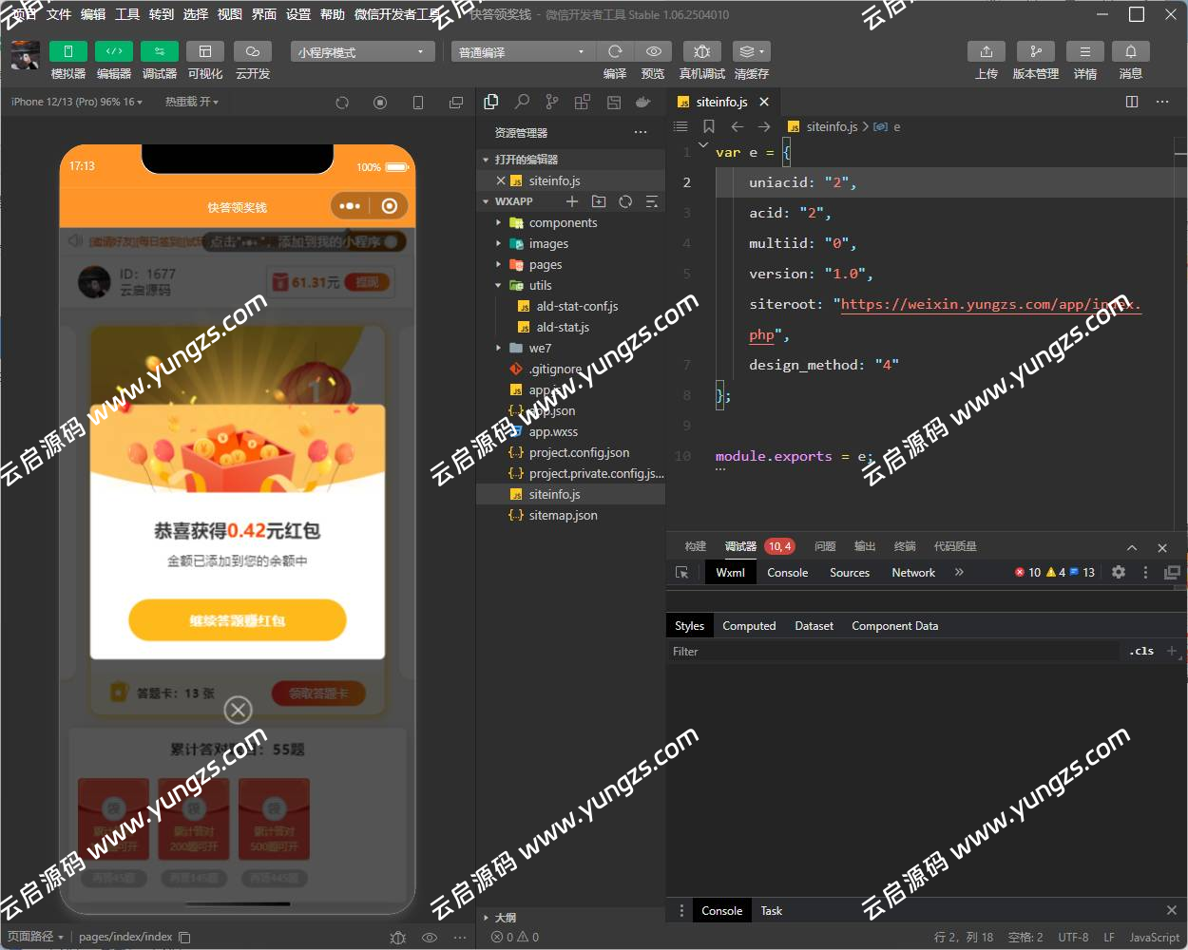Screen dimensions: 1188x950
Task: Click element inspector picker icon
Action: [681, 573]
